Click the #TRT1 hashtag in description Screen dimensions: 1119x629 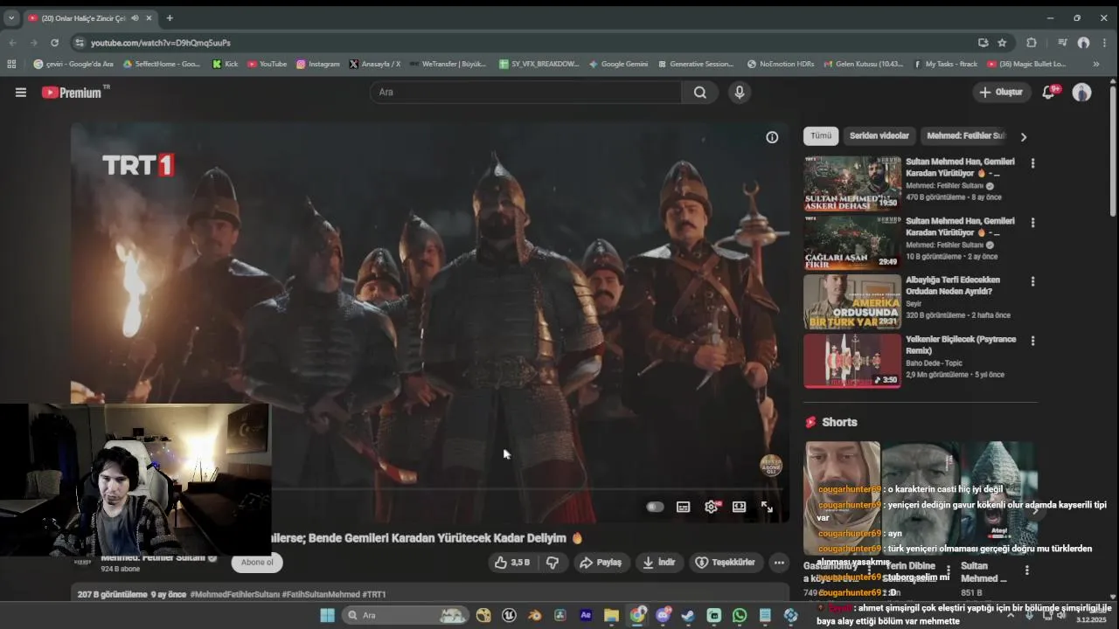click(x=374, y=594)
